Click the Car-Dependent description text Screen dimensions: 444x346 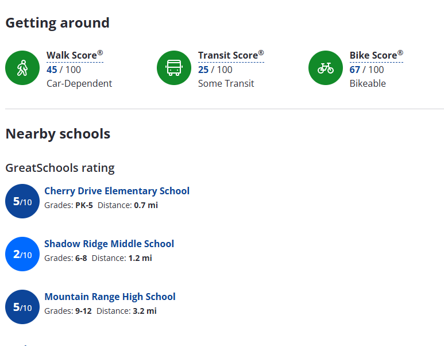tap(79, 83)
